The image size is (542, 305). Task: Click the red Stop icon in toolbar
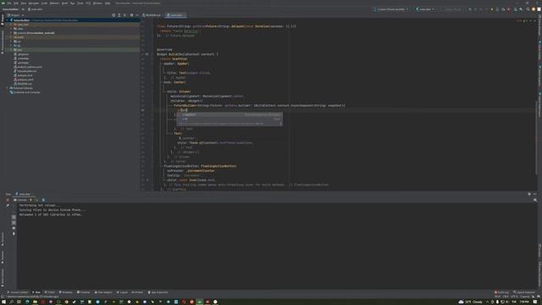[508, 9]
